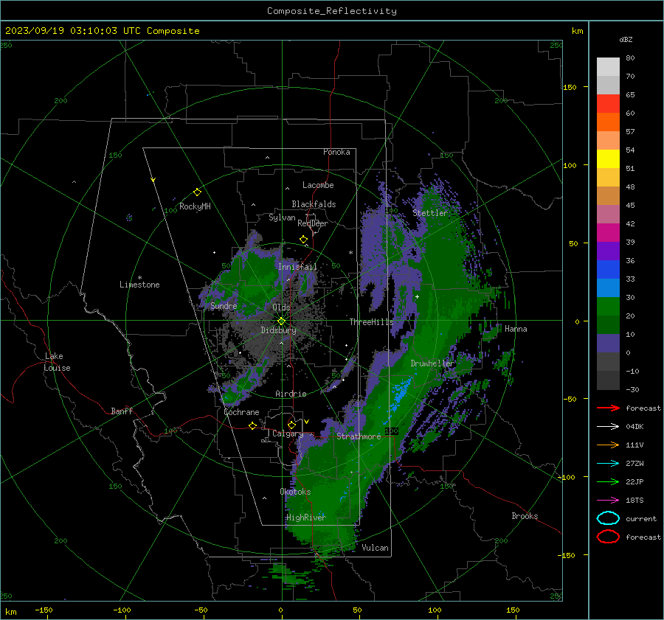Click the cyan current ellipse symbol

click(608, 518)
